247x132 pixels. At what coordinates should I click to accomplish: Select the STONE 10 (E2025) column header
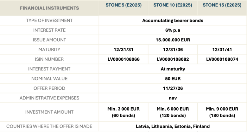pos(173,5)
